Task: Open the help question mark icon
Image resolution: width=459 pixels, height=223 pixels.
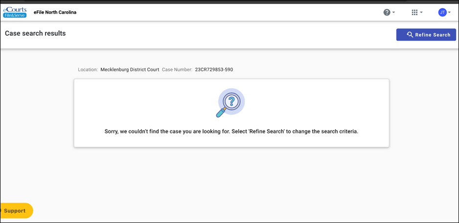Action: click(x=387, y=12)
